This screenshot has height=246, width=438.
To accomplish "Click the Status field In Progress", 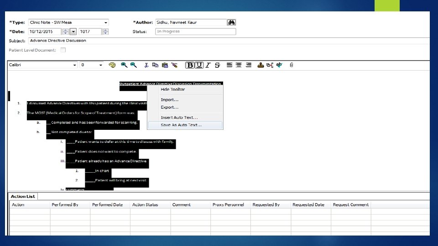I will [x=196, y=31].
